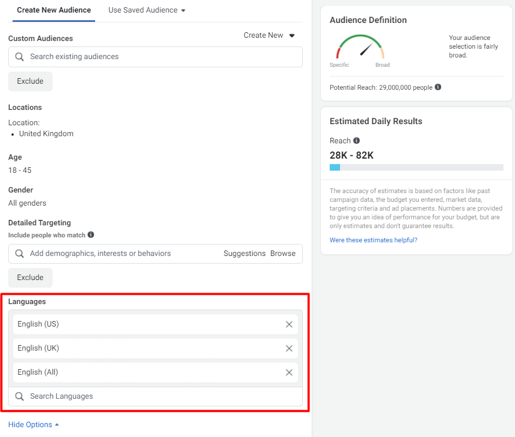
Task: Click magnifier icon in Custom Audiences search
Action: click(20, 57)
